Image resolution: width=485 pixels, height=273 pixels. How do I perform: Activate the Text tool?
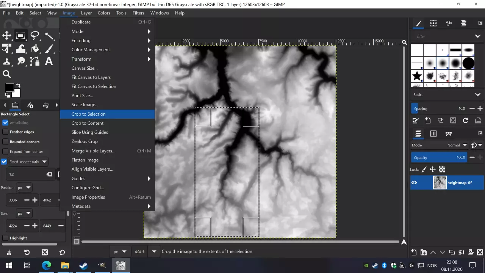pos(49,61)
